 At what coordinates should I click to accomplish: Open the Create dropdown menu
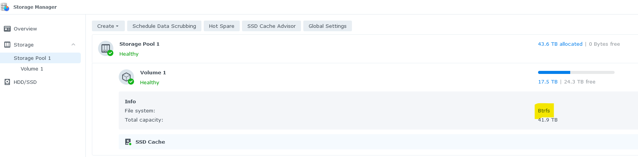pos(108,26)
